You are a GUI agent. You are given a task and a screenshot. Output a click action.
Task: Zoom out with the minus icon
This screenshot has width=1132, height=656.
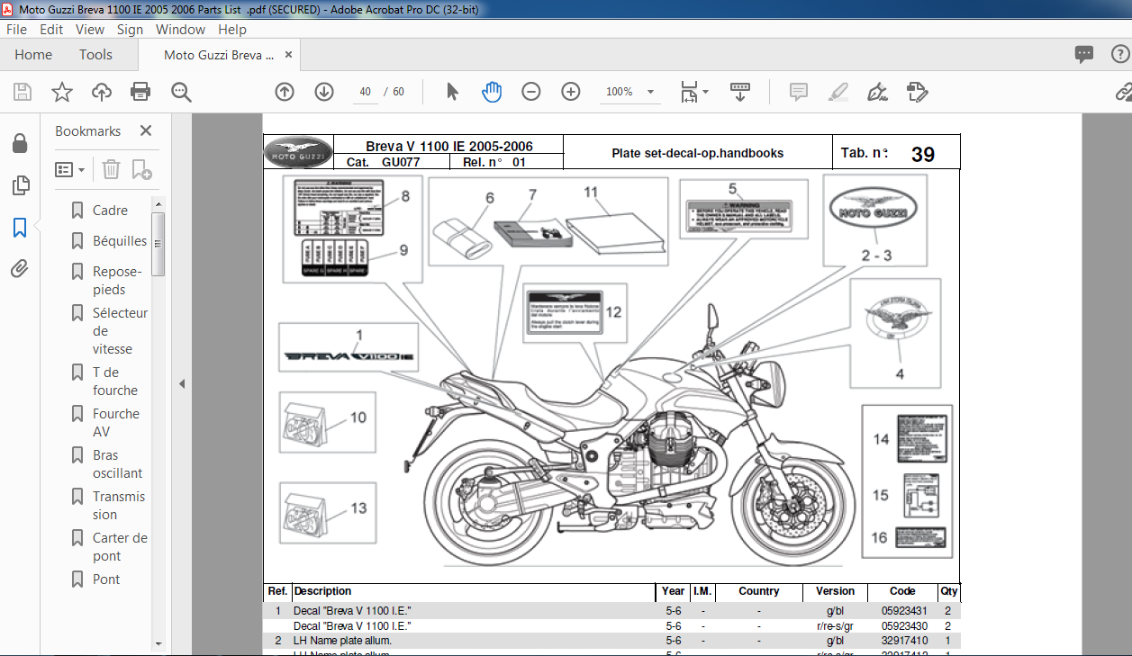point(531,92)
